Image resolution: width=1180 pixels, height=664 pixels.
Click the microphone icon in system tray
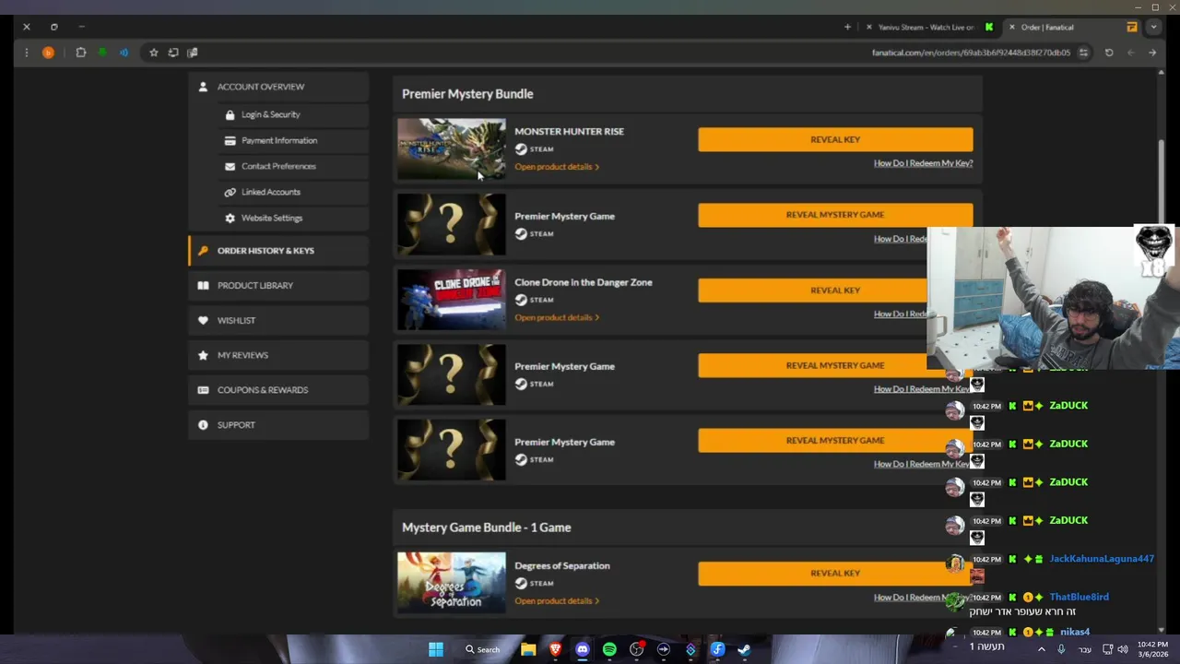[1061, 649]
